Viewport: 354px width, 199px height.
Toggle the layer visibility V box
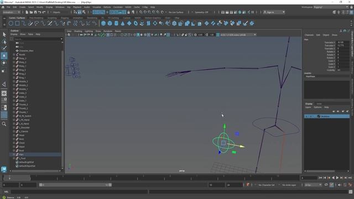[x=306, y=117]
